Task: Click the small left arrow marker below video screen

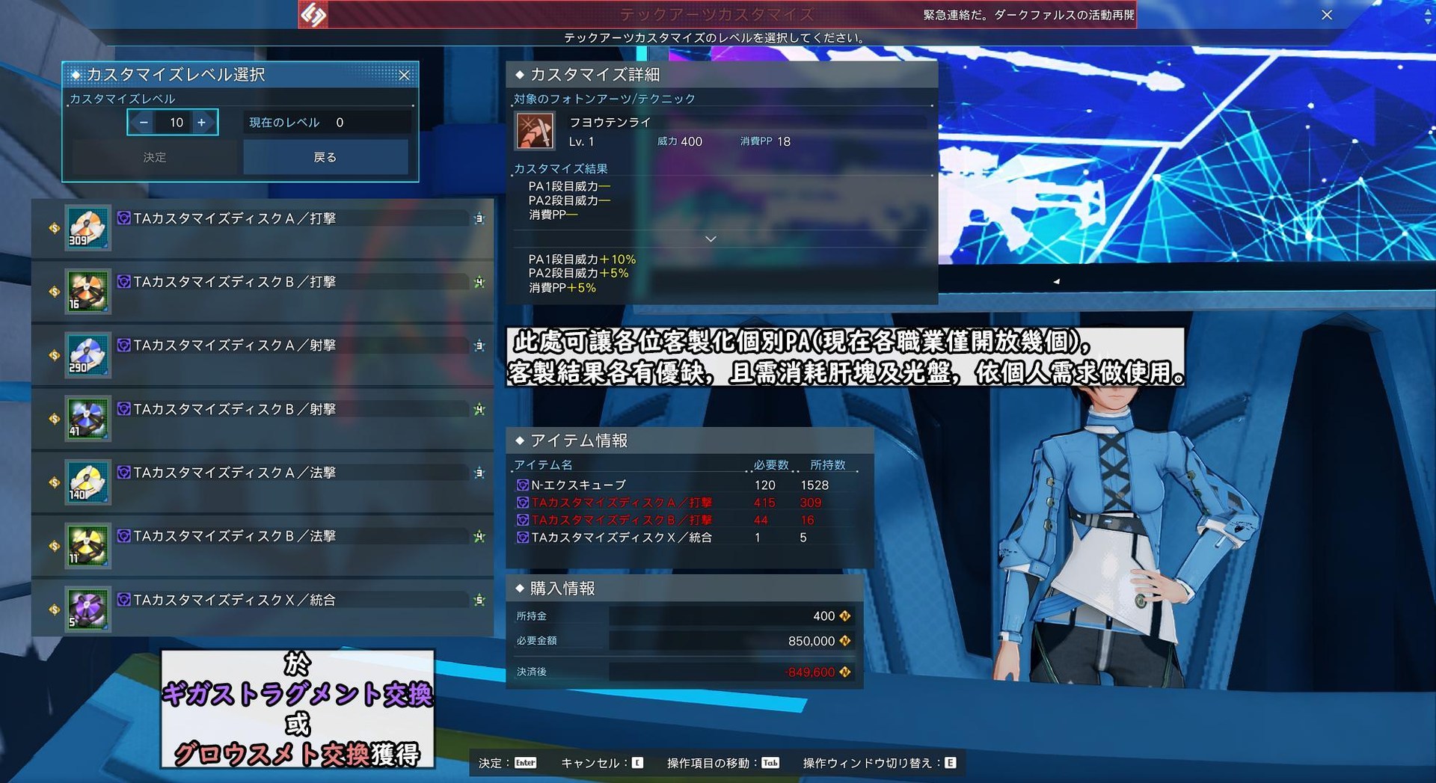Action: [1056, 282]
